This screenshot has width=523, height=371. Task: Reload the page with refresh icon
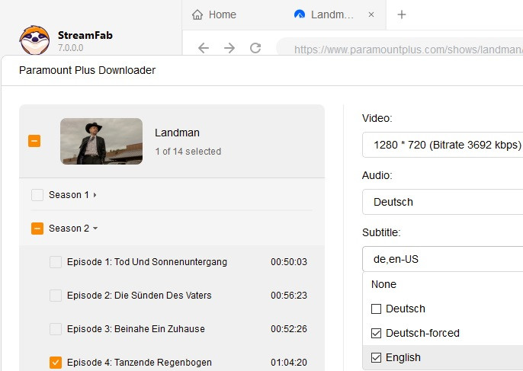(255, 48)
